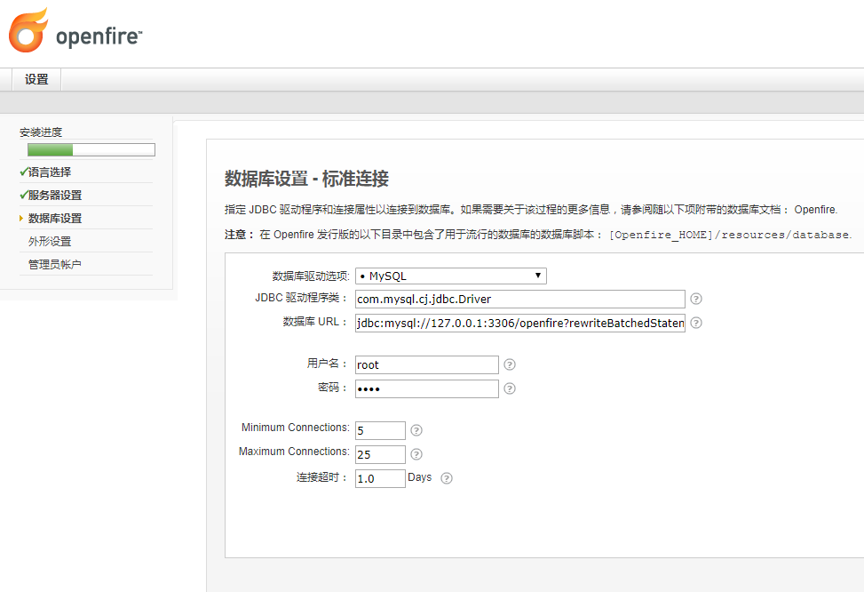This screenshot has height=592, width=864.
Task: Click the 数据库设置 - 标准连接 heading
Action: pos(307,179)
